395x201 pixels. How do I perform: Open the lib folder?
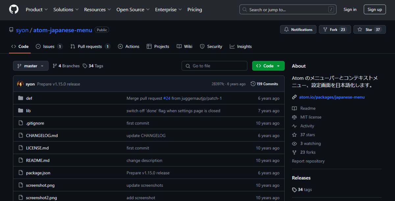point(28,111)
